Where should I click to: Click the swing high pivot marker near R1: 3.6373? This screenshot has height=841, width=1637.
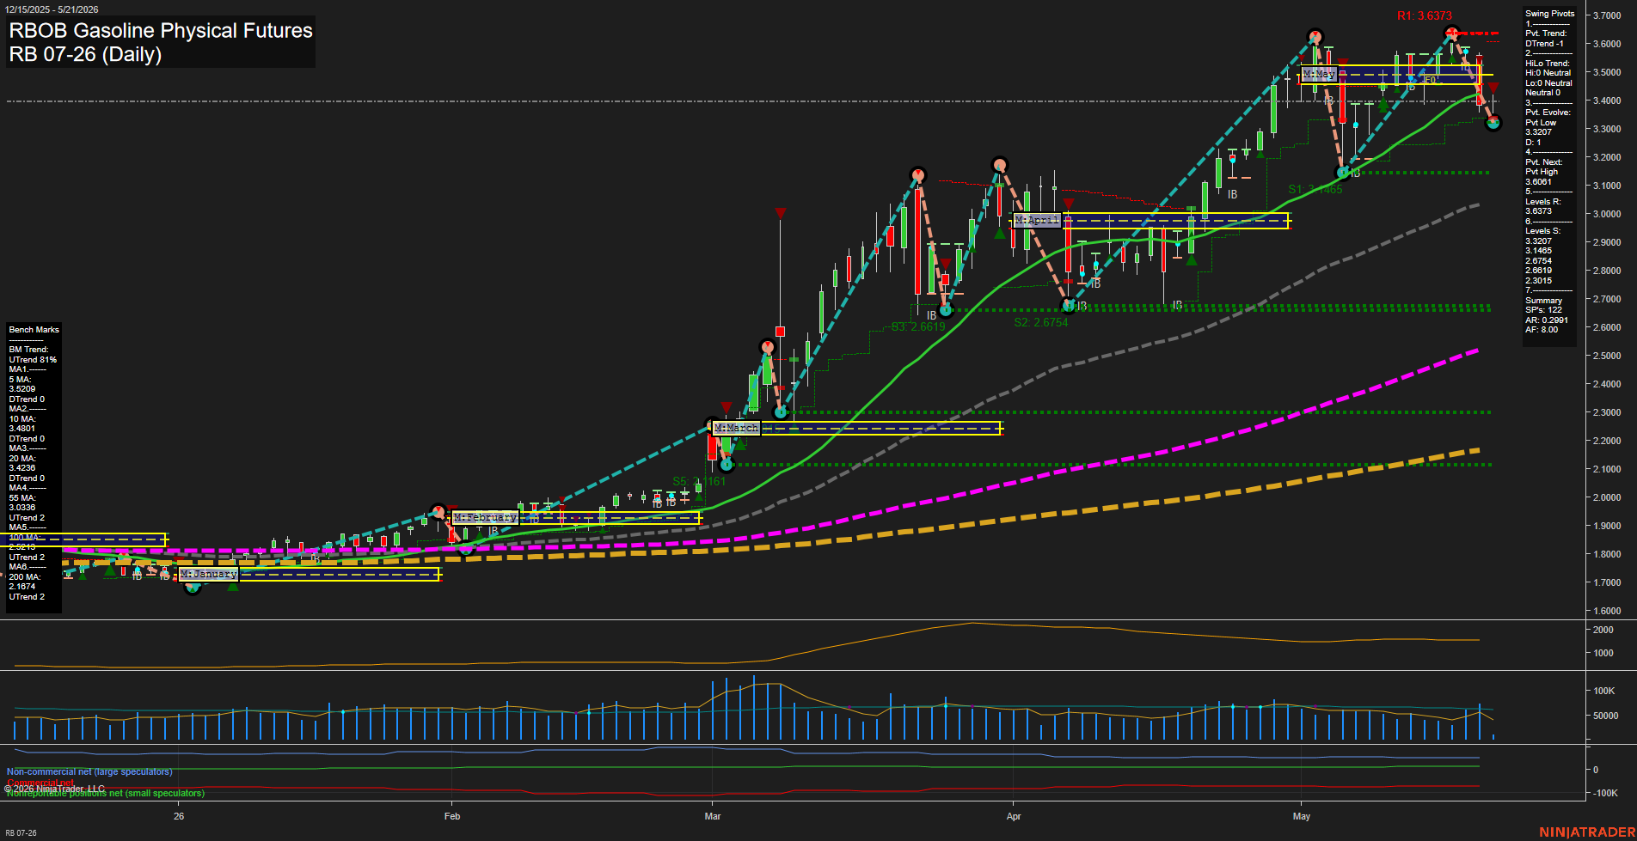point(1452,34)
